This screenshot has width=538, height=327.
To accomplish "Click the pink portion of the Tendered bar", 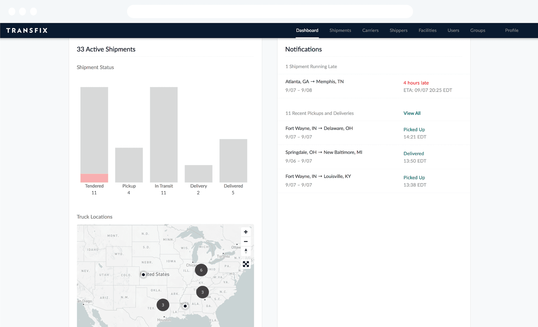I will (94, 178).
